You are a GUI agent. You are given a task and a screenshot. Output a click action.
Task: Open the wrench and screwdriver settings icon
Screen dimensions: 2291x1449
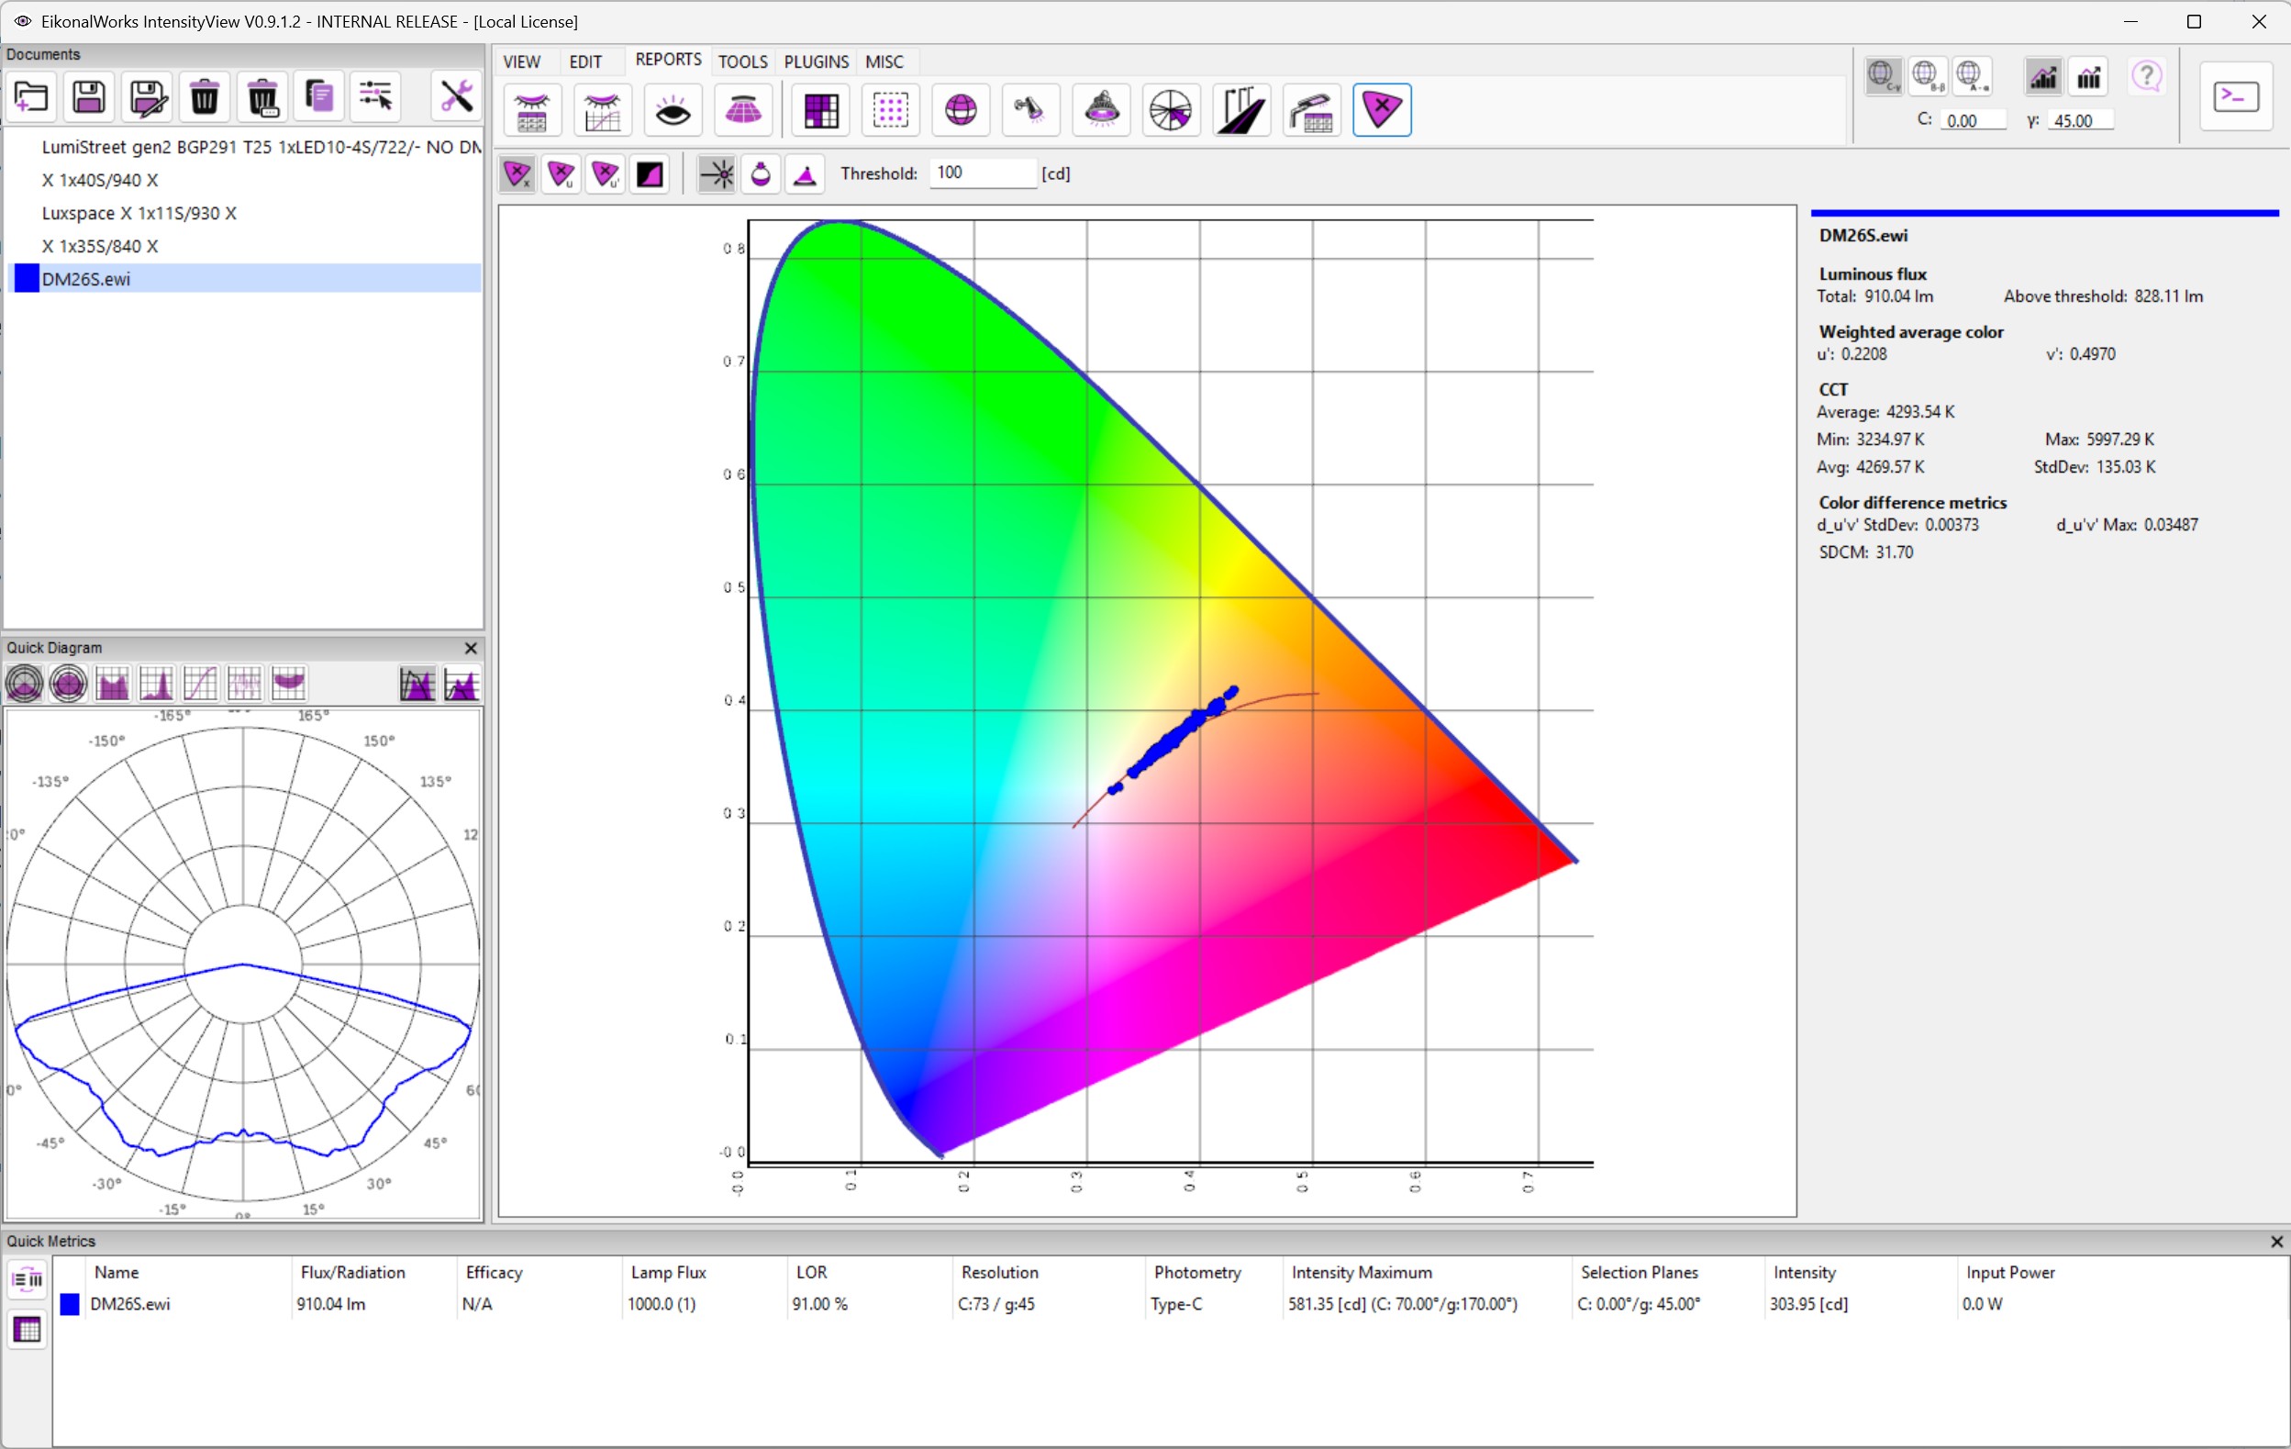456,97
